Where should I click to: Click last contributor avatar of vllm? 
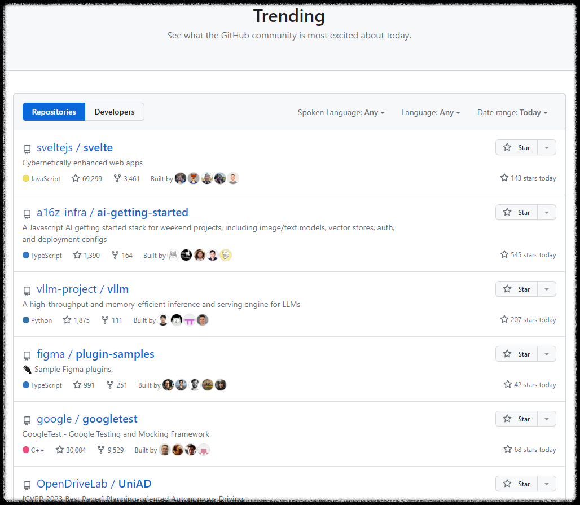point(203,320)
